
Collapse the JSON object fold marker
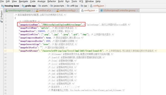click(x=13, y=18)
